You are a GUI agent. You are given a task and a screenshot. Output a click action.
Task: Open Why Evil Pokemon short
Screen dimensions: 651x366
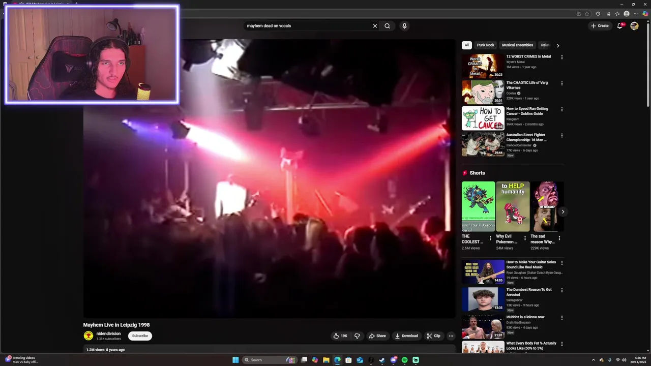(x=513, y=207)
